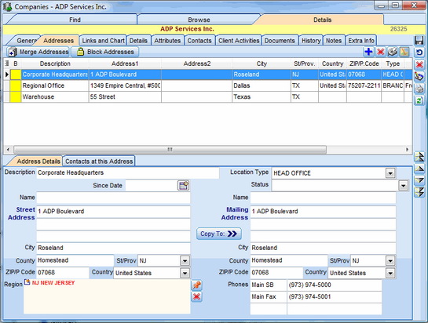The image size is (428, 323).
Task: Click the printer icon in the address grid toolbar
Action: [393, 52]
